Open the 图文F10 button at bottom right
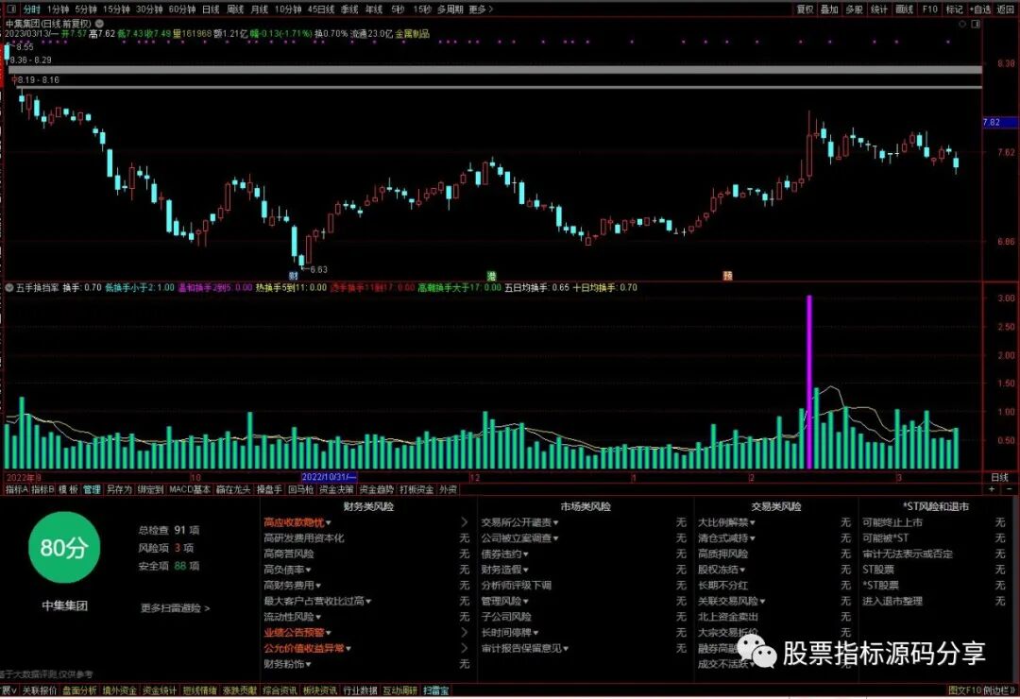The width and height of the screenshot is (1020, 699). pyautogui.click(x=964, y=690)
